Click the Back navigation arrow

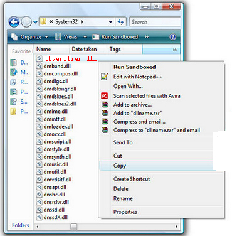click(x=14, y=22)
